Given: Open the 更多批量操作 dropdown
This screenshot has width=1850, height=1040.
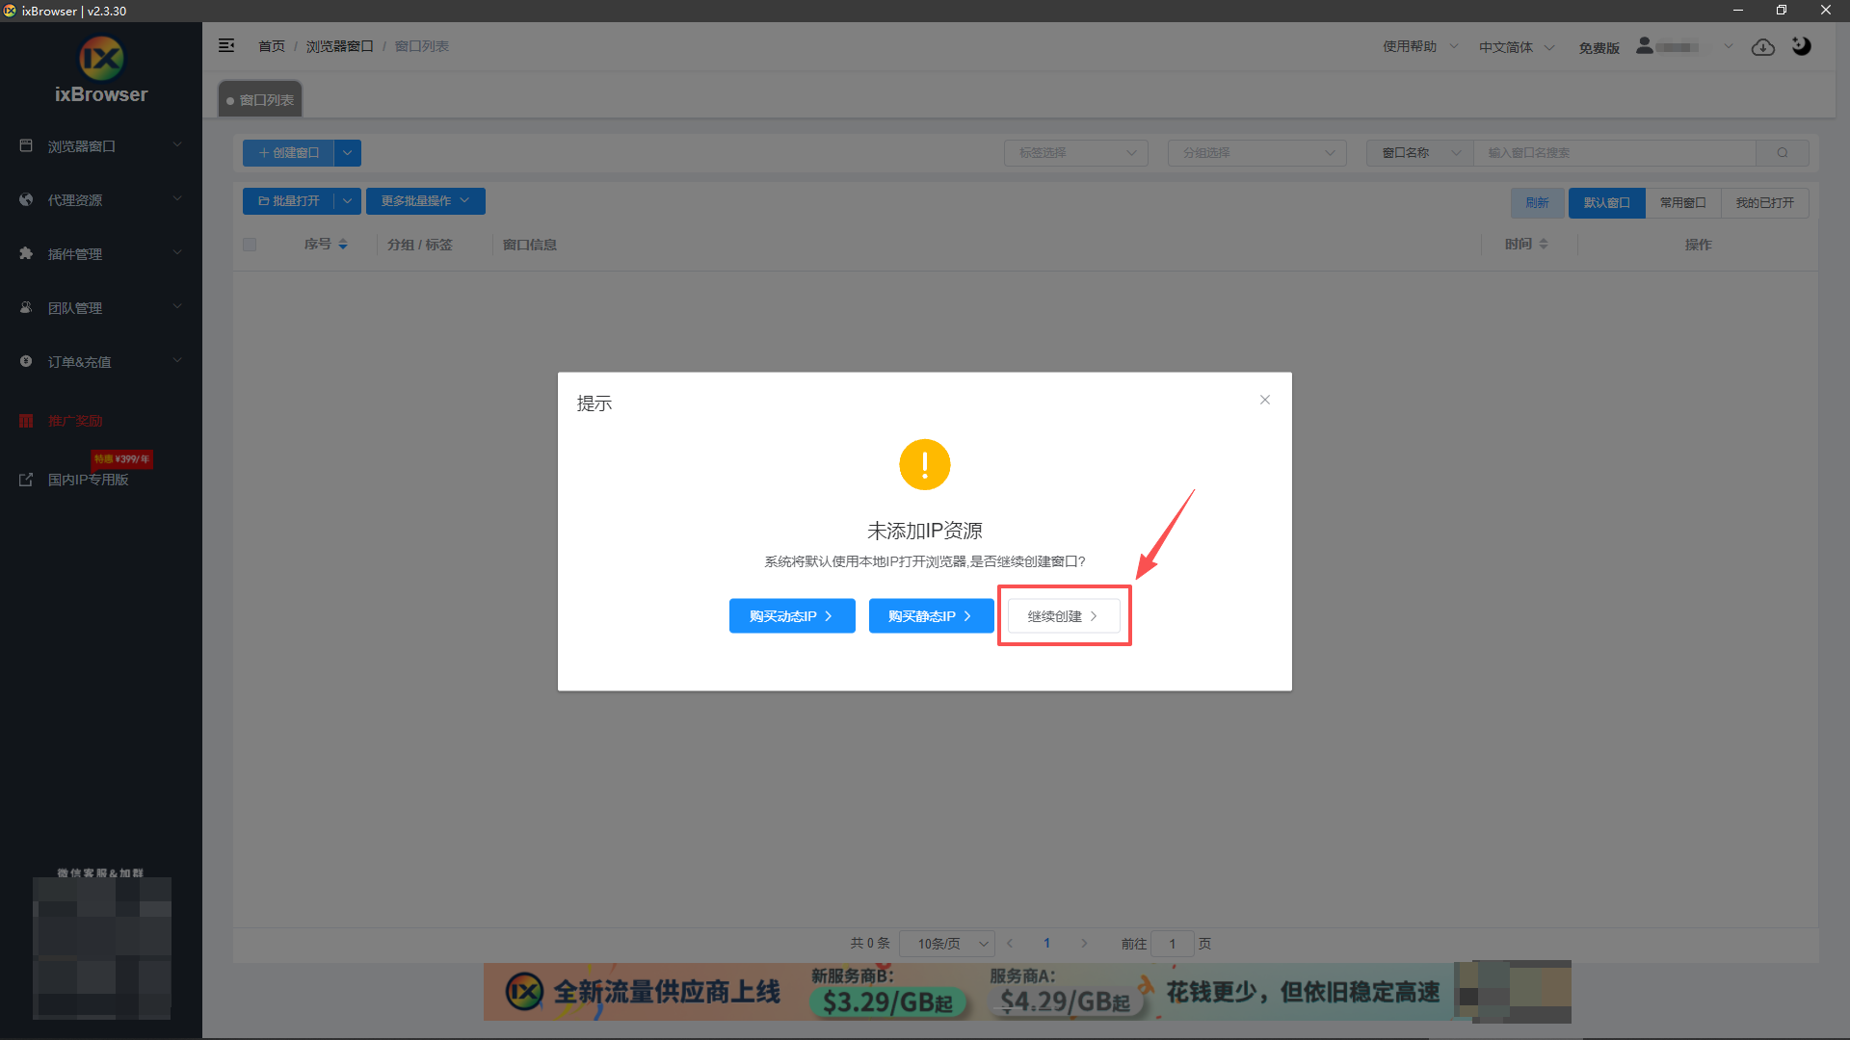Looking at the screenshot, I should (425, 201).
